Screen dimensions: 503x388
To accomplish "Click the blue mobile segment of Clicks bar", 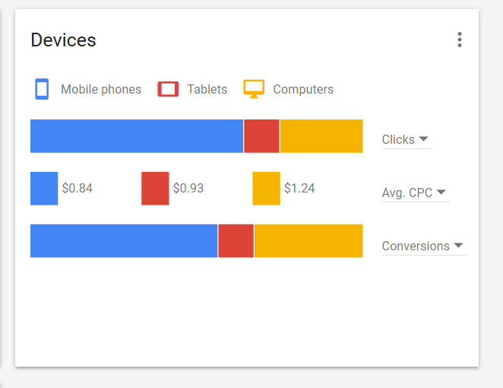I will tap(137, 136).
